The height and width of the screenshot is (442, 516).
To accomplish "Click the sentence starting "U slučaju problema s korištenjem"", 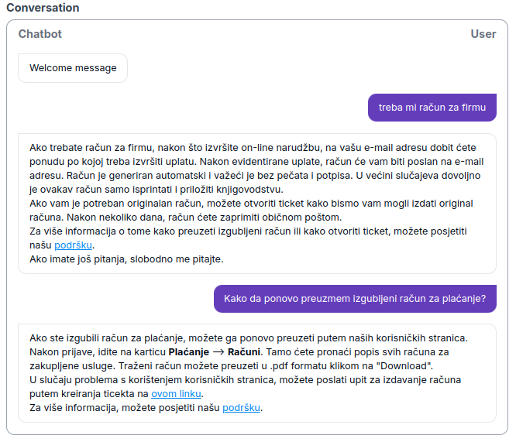I will [x=245, y=379].
